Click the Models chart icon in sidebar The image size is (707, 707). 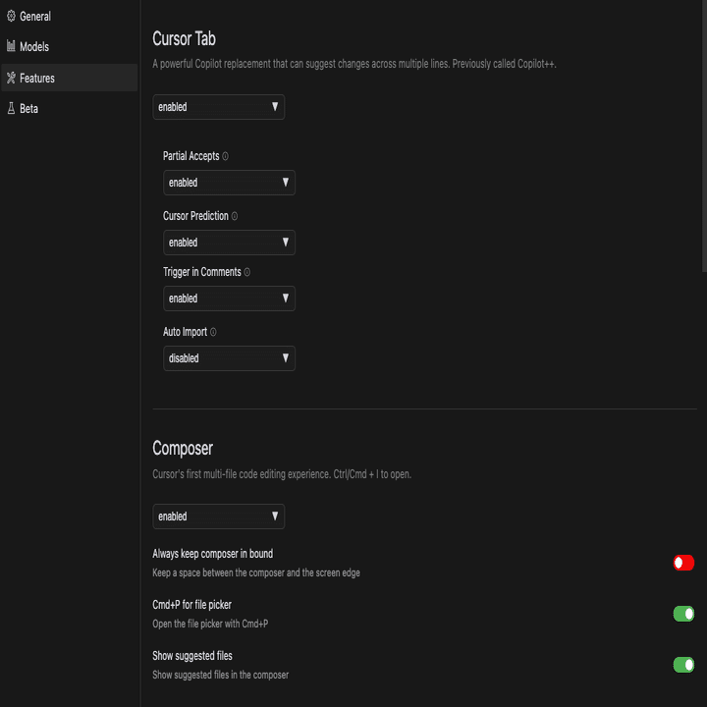(11, 46)
